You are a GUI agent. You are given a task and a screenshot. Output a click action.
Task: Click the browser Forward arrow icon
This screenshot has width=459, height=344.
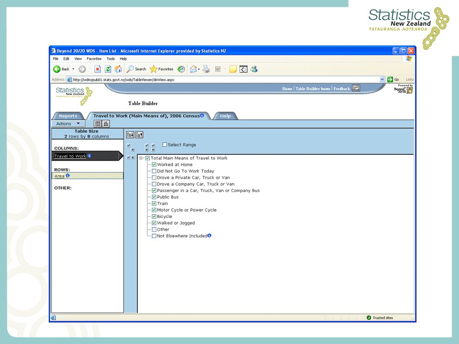pos(82,69)
